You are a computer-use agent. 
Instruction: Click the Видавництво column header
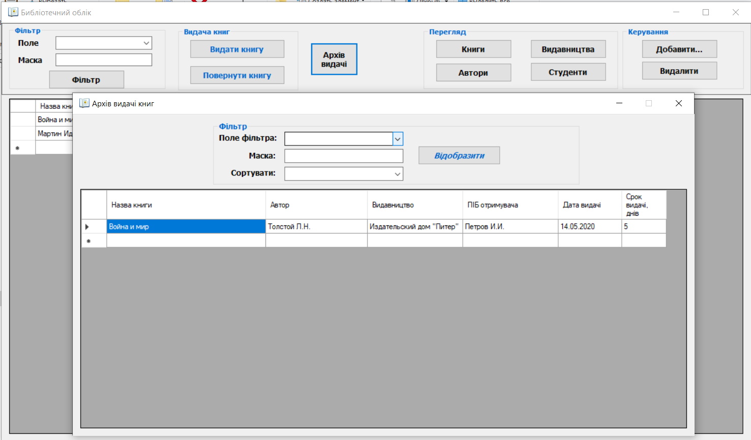pos(415,205)
